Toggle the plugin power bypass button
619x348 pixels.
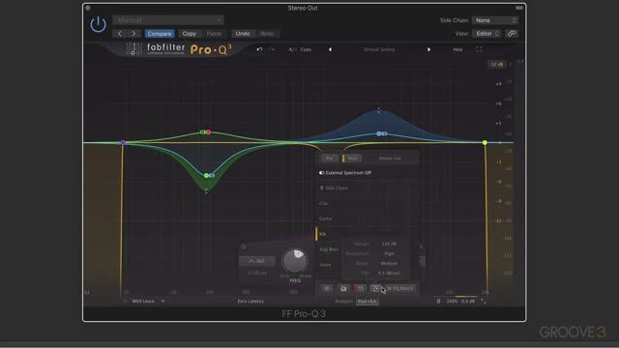pyautogui.click(x=98, y=24)
